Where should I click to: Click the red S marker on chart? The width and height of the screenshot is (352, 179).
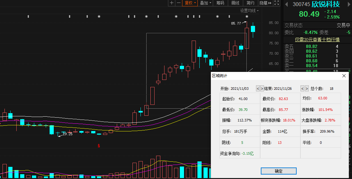[99, 146]
